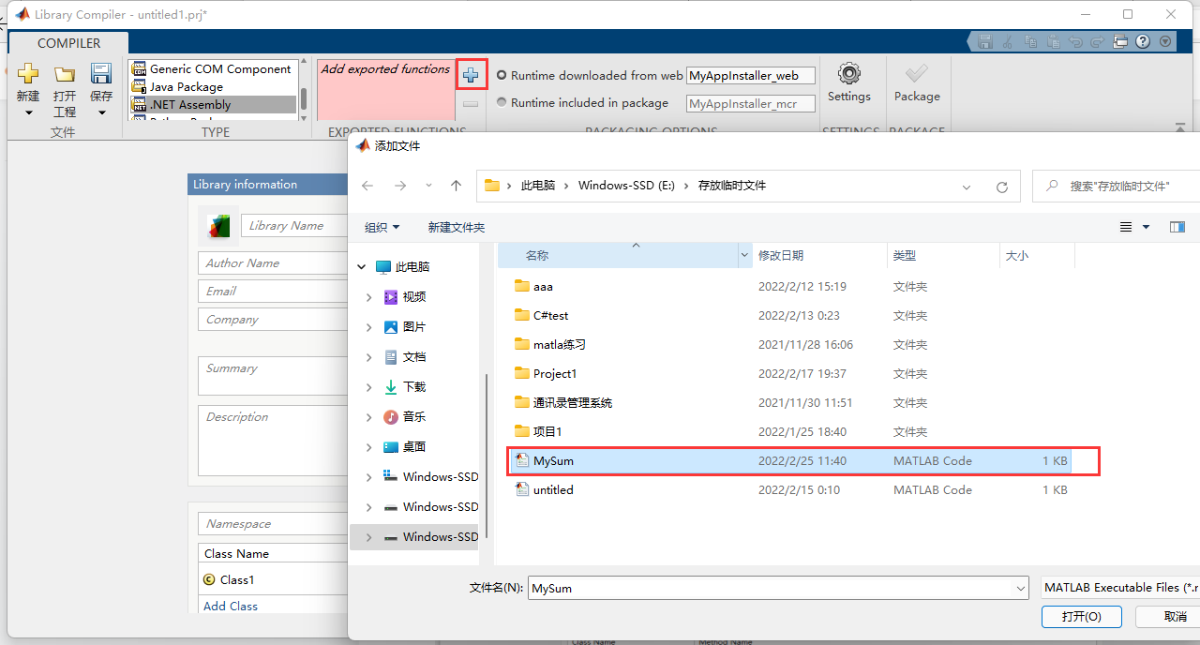Screen dimensions: 1200x645
Task: Open MATLAB Executable Files type filter
Action: [x=1120, y=588]
